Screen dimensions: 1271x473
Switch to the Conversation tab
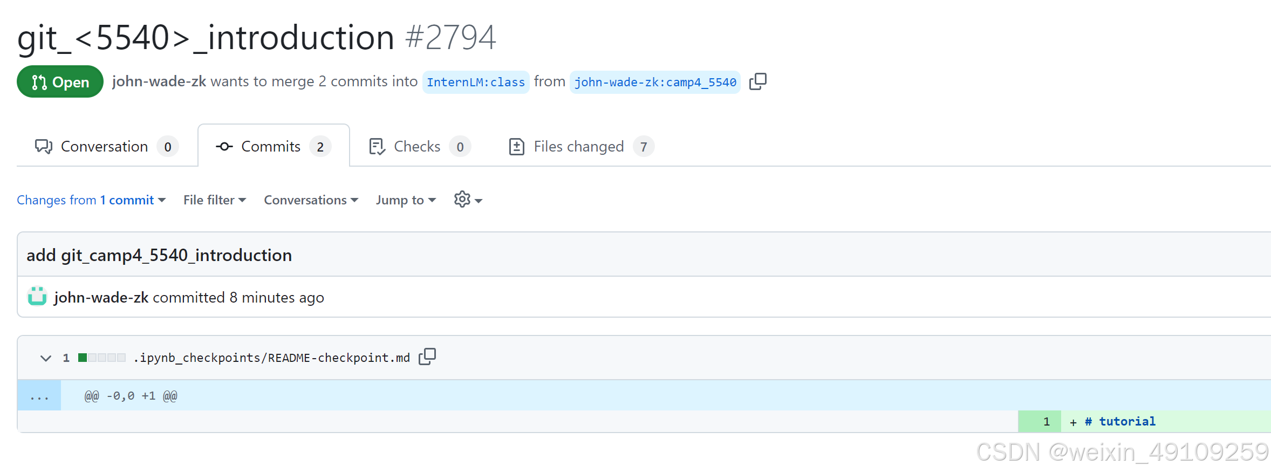coord(105,146)
